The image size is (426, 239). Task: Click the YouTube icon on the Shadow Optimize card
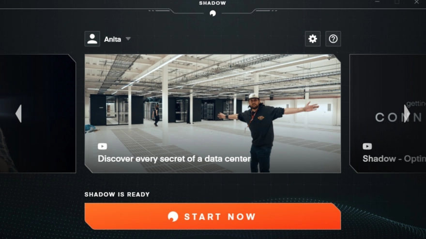click(x=367, y=146)
